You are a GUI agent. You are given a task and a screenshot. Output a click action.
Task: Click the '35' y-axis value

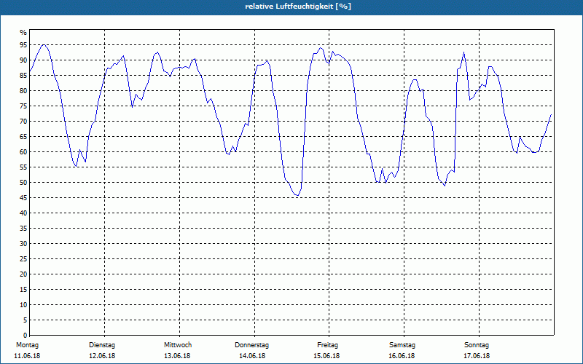click(23, 229)
